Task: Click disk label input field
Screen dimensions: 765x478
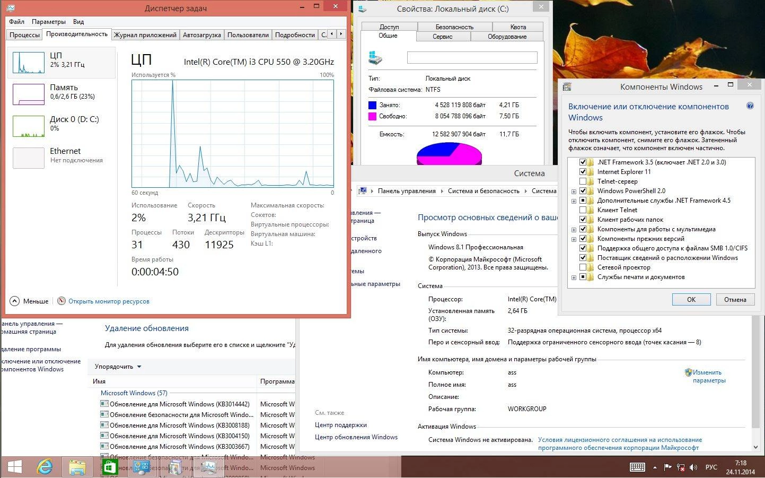Action: [x=472, y=57]
